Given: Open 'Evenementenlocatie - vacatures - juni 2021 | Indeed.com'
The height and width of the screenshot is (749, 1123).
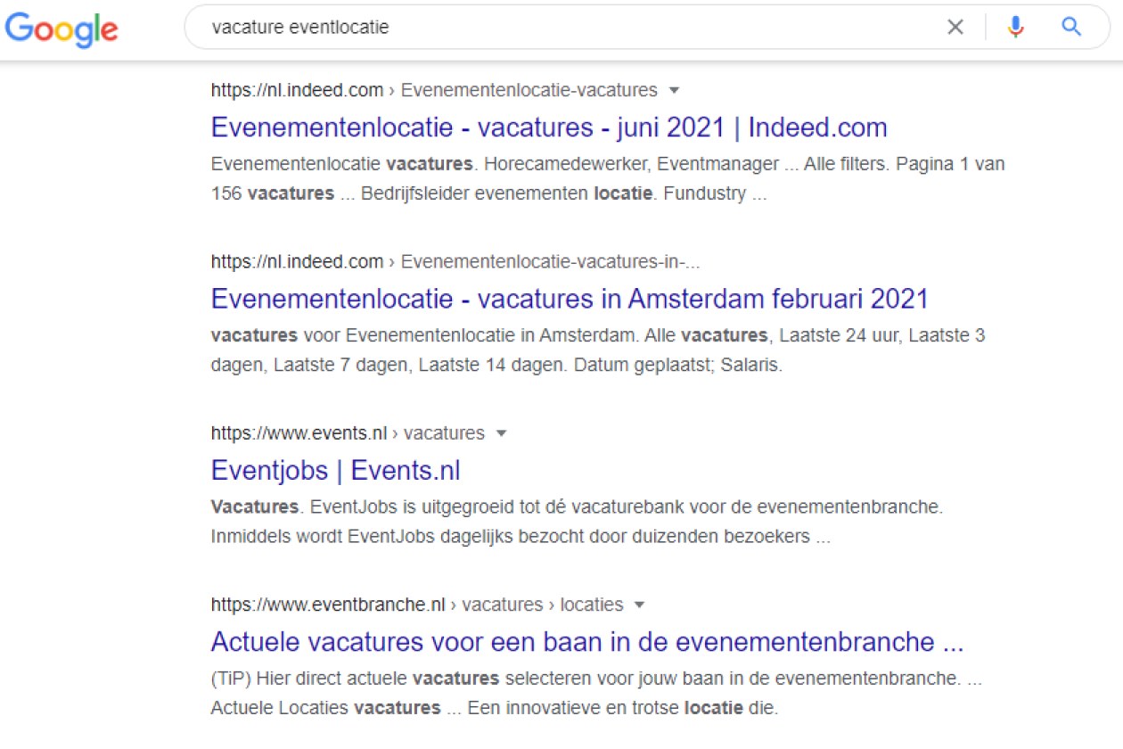Looking at the screenshot, I should pyautogui.click(x=549, y=128).
